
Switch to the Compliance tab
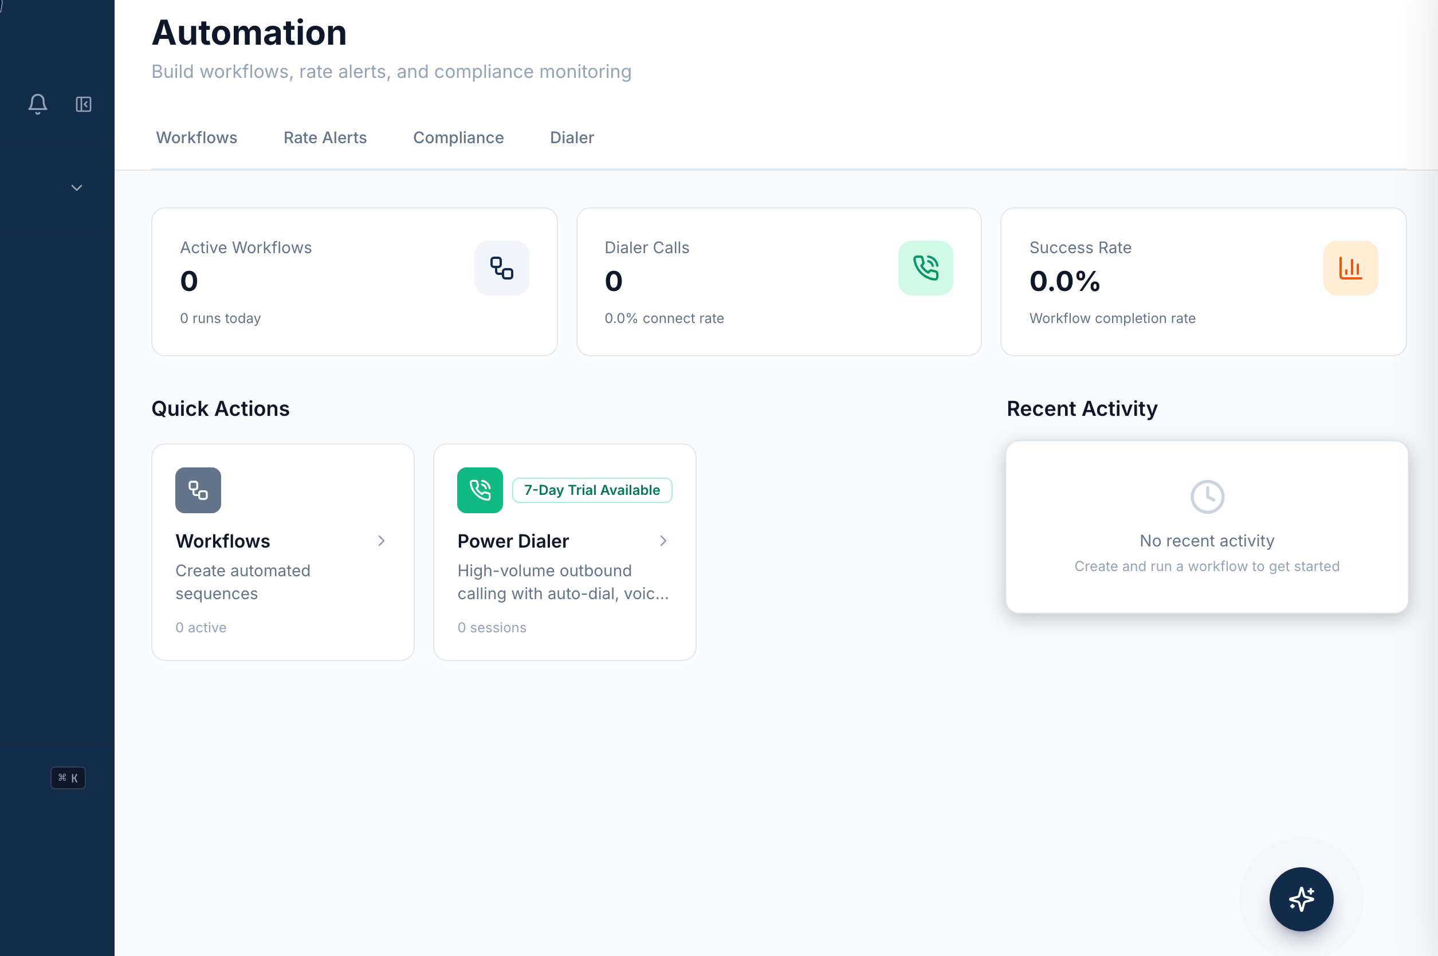click(x=458, y=138)
